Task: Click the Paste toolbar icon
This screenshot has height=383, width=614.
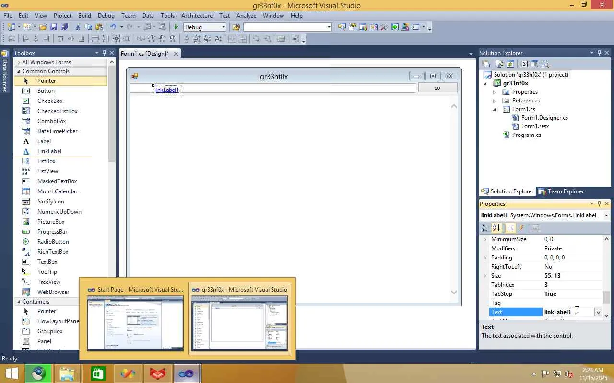Action: pos(99,27)
